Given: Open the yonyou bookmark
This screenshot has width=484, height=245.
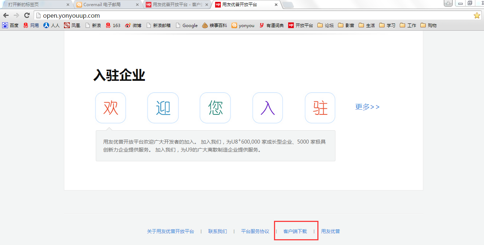Looking at the screenshot, I should tap(243, 25).
